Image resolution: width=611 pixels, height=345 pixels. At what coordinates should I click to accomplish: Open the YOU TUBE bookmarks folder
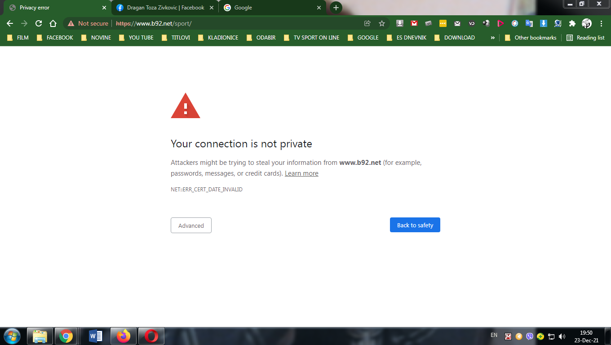[x=136, y=38]
